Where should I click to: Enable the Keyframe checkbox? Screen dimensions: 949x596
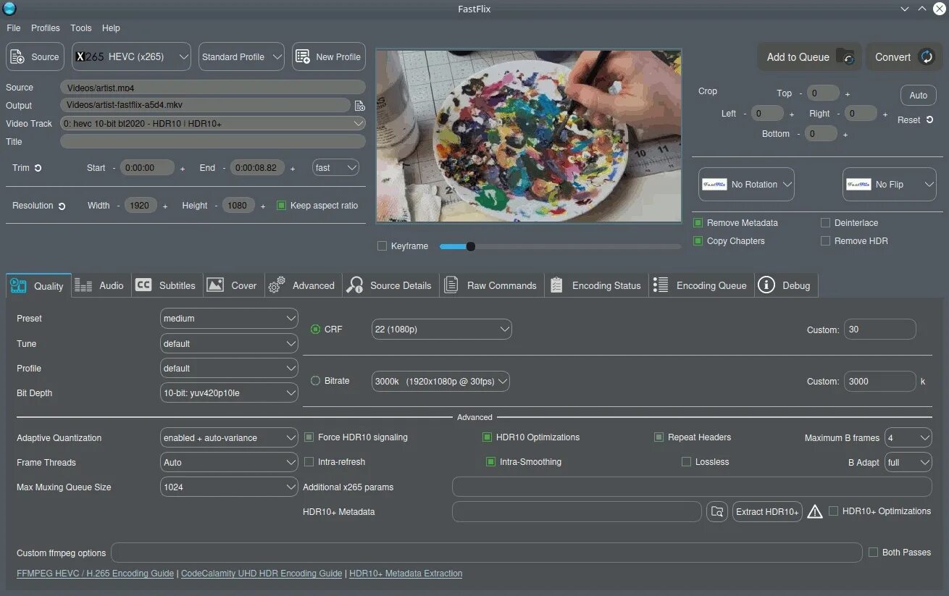tap(382, 246)
